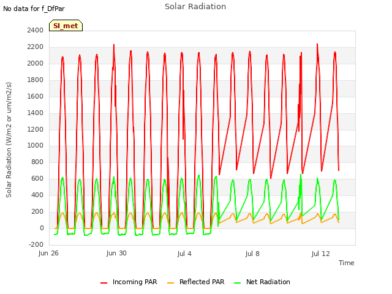Click the 1800 y-axis tick label
This screenshot has height=294, width=392.
36,80
